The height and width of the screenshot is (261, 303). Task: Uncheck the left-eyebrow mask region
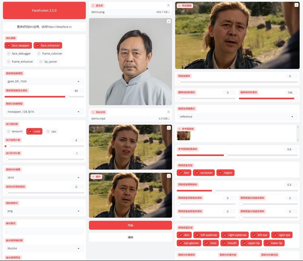click(206, 235)
